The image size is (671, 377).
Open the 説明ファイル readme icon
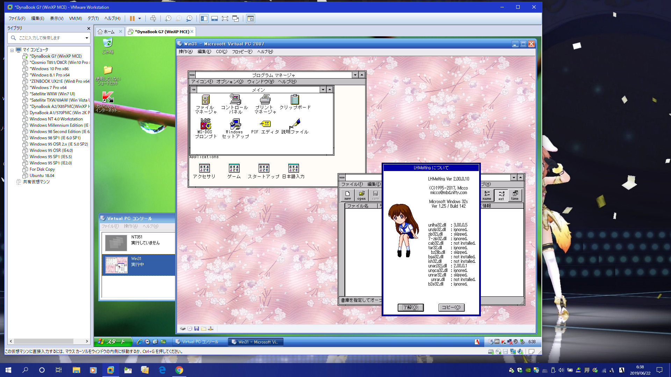tap(295, 126)
